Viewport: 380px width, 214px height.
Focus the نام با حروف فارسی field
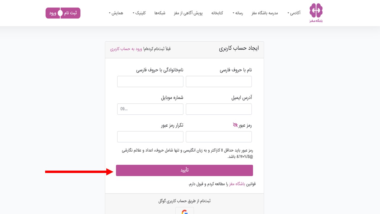click(x=219, y=81)
